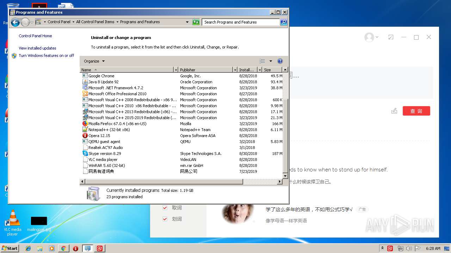Screen dimensions: 451x253
Task: Launch Google Chrome from the taskbar
Action: (x=63, y=248)
